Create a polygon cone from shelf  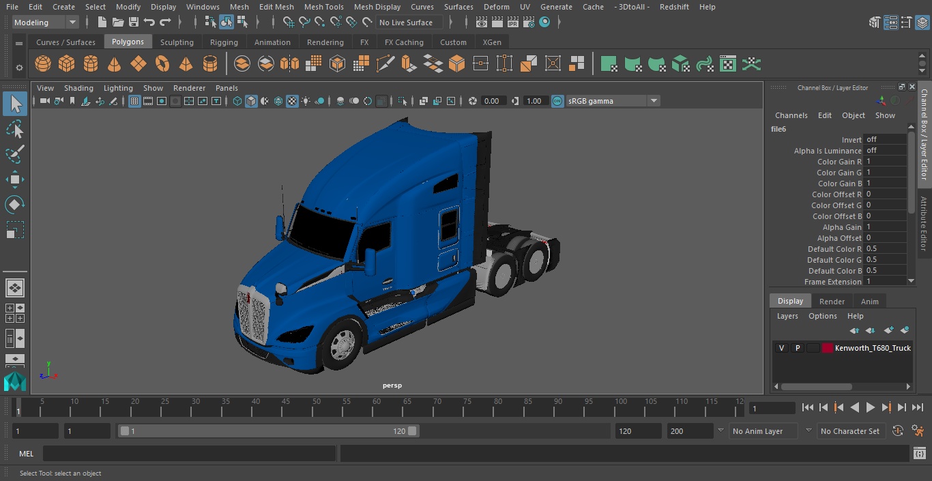pos(115,64)
